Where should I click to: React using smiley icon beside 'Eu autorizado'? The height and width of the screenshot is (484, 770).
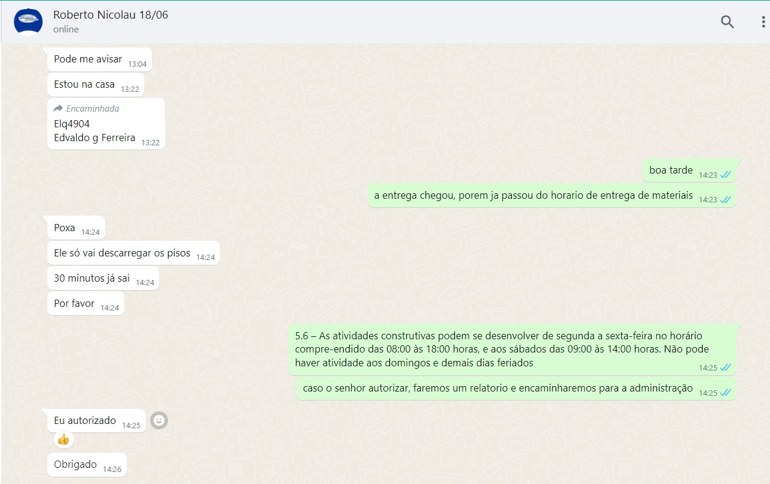pos(158,420)
